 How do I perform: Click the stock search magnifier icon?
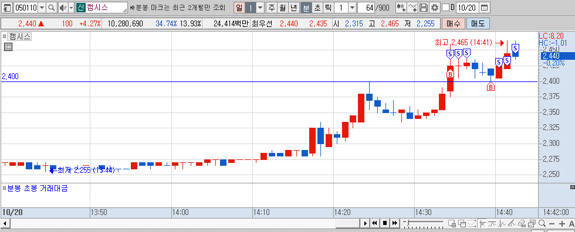pyautogui.click(x=52, y=8)
